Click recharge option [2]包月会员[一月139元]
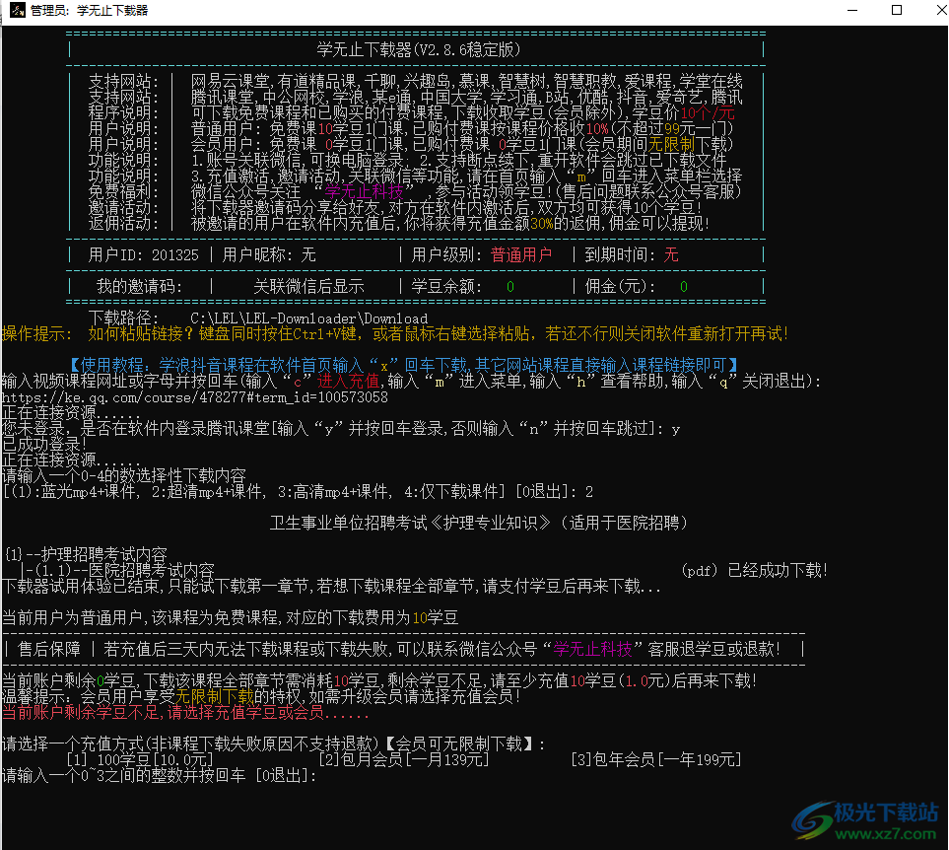 pyautogui.click(x=403, y=760)
